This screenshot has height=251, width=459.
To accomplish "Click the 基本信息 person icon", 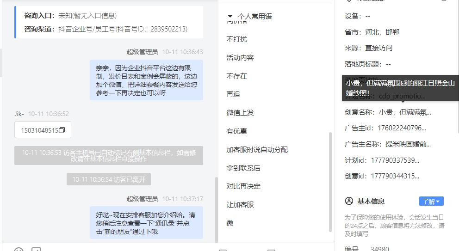I will pyautogui.click(x=349, y=201).
